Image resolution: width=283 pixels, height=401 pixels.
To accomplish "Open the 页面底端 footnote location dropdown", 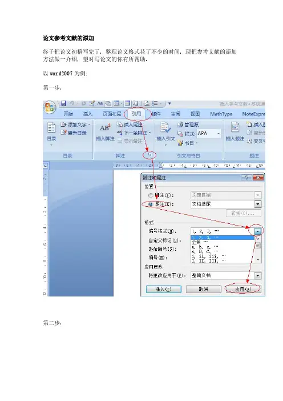I will [258, 195].
